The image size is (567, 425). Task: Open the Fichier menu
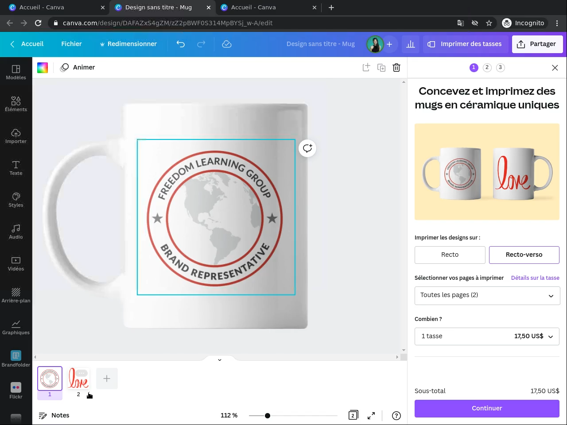point(71,44)
